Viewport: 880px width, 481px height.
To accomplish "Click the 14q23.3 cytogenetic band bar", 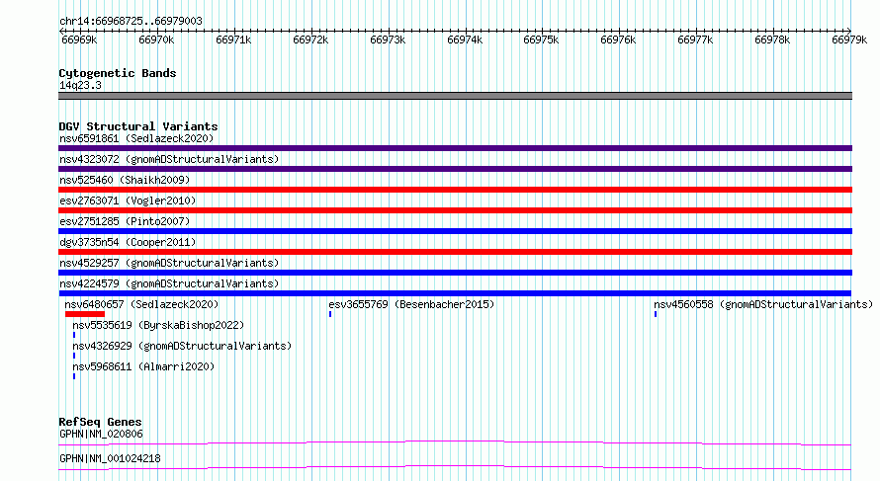I will pos(455,96).
